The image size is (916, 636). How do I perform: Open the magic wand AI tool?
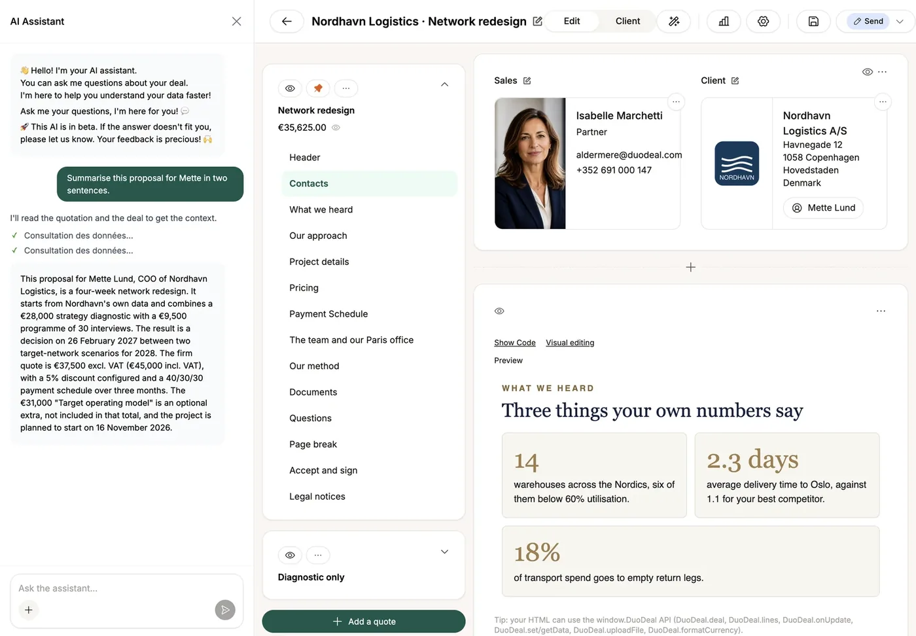click(x=674, y=22)
